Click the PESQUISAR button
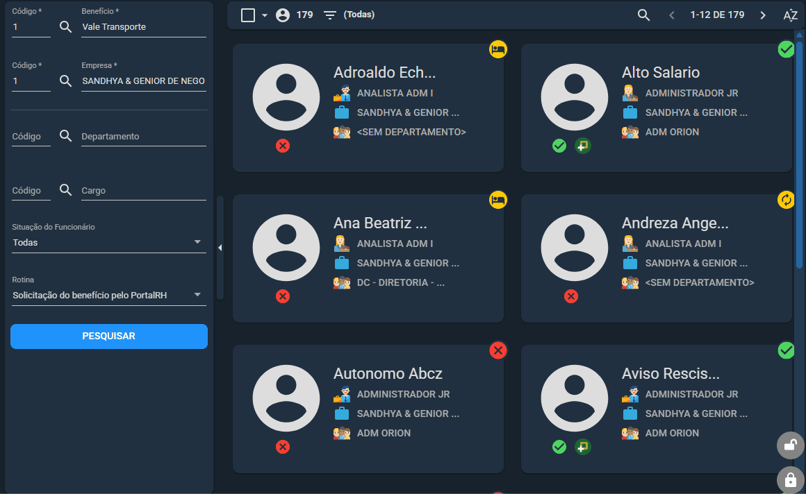This screenshot has height=494, width=806. pyautogui.click(x=109, y=337)
